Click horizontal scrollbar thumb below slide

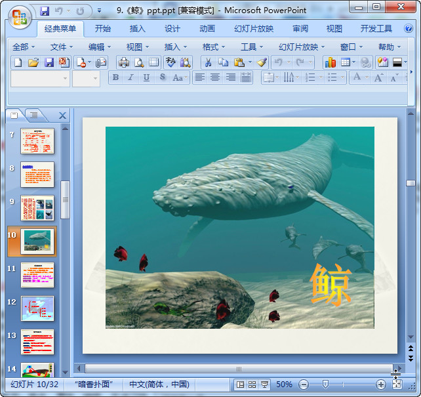point(239,369)
